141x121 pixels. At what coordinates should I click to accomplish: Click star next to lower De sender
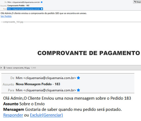click(x=78, y=78)
